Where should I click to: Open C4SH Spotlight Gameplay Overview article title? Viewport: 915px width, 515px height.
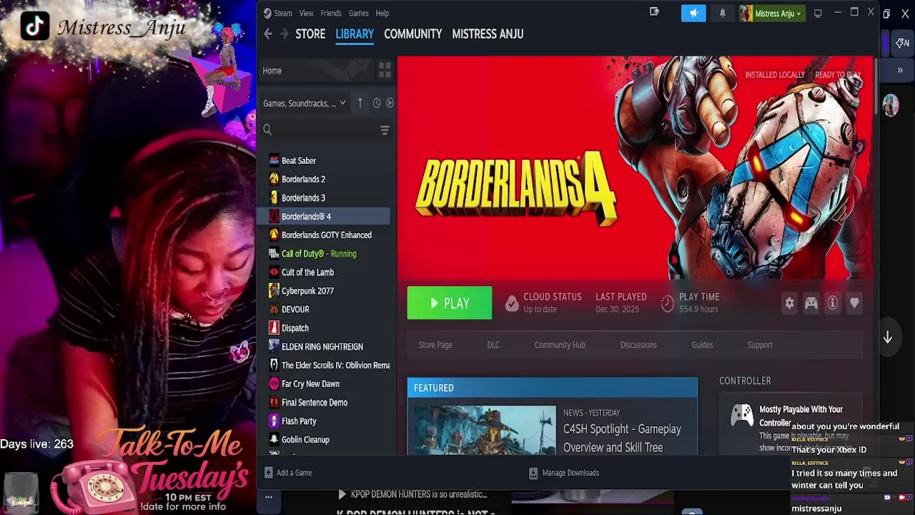pos(622,438)
